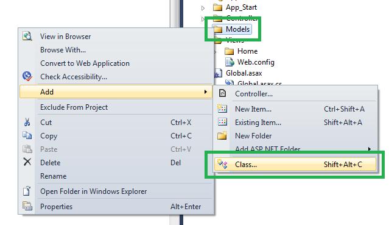The image size is (389, 225).
Task: Click the Cut scissors icon
Action: [27, 122]
